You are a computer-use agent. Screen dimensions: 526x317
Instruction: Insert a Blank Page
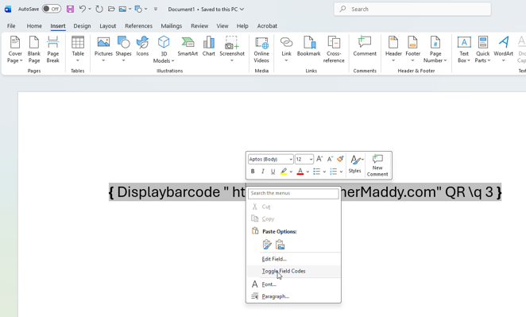pos(34,49)
